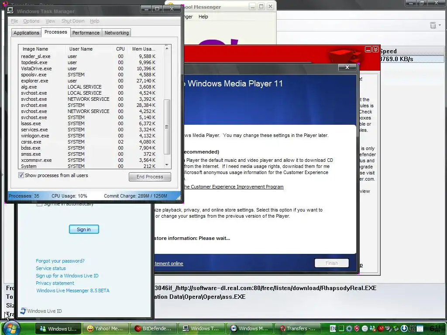Switch to the Networking tab
The image size is (447, 335).
pos(117,33)
